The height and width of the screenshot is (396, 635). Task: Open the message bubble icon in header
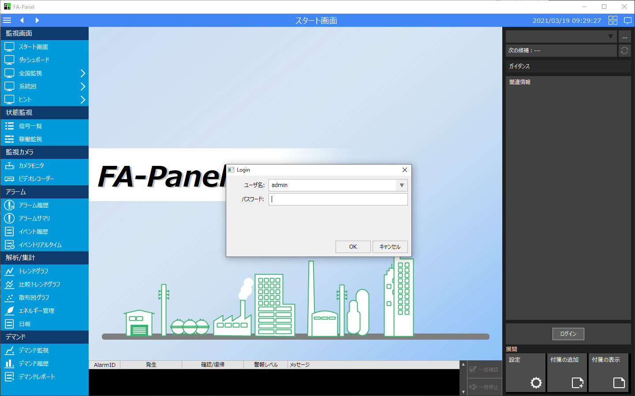[628, 20]
